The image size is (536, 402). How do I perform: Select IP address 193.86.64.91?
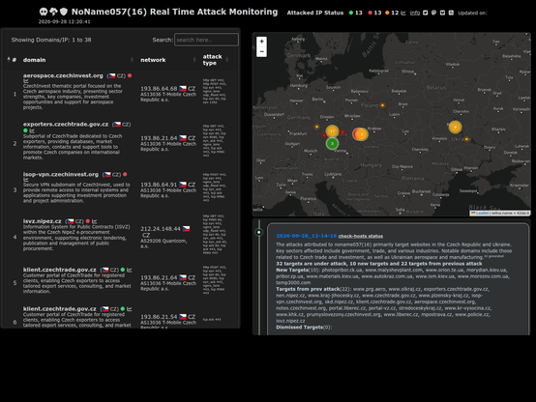click(159, 185)
